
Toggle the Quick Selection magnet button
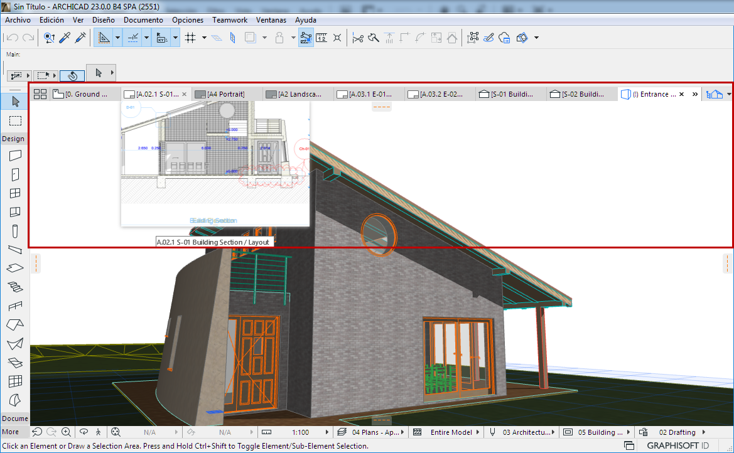click(x=72, y=75)
